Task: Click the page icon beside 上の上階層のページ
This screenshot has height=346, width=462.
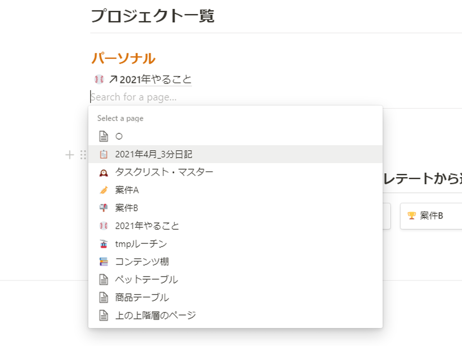Action: point(103,316)
